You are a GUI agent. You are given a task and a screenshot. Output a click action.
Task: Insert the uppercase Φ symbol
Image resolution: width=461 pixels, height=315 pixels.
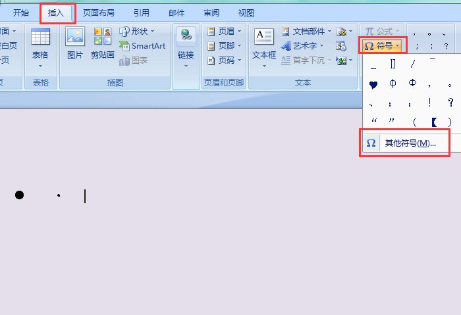pos(412,83)
